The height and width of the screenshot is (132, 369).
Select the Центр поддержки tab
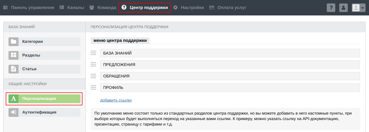(145, 7)
